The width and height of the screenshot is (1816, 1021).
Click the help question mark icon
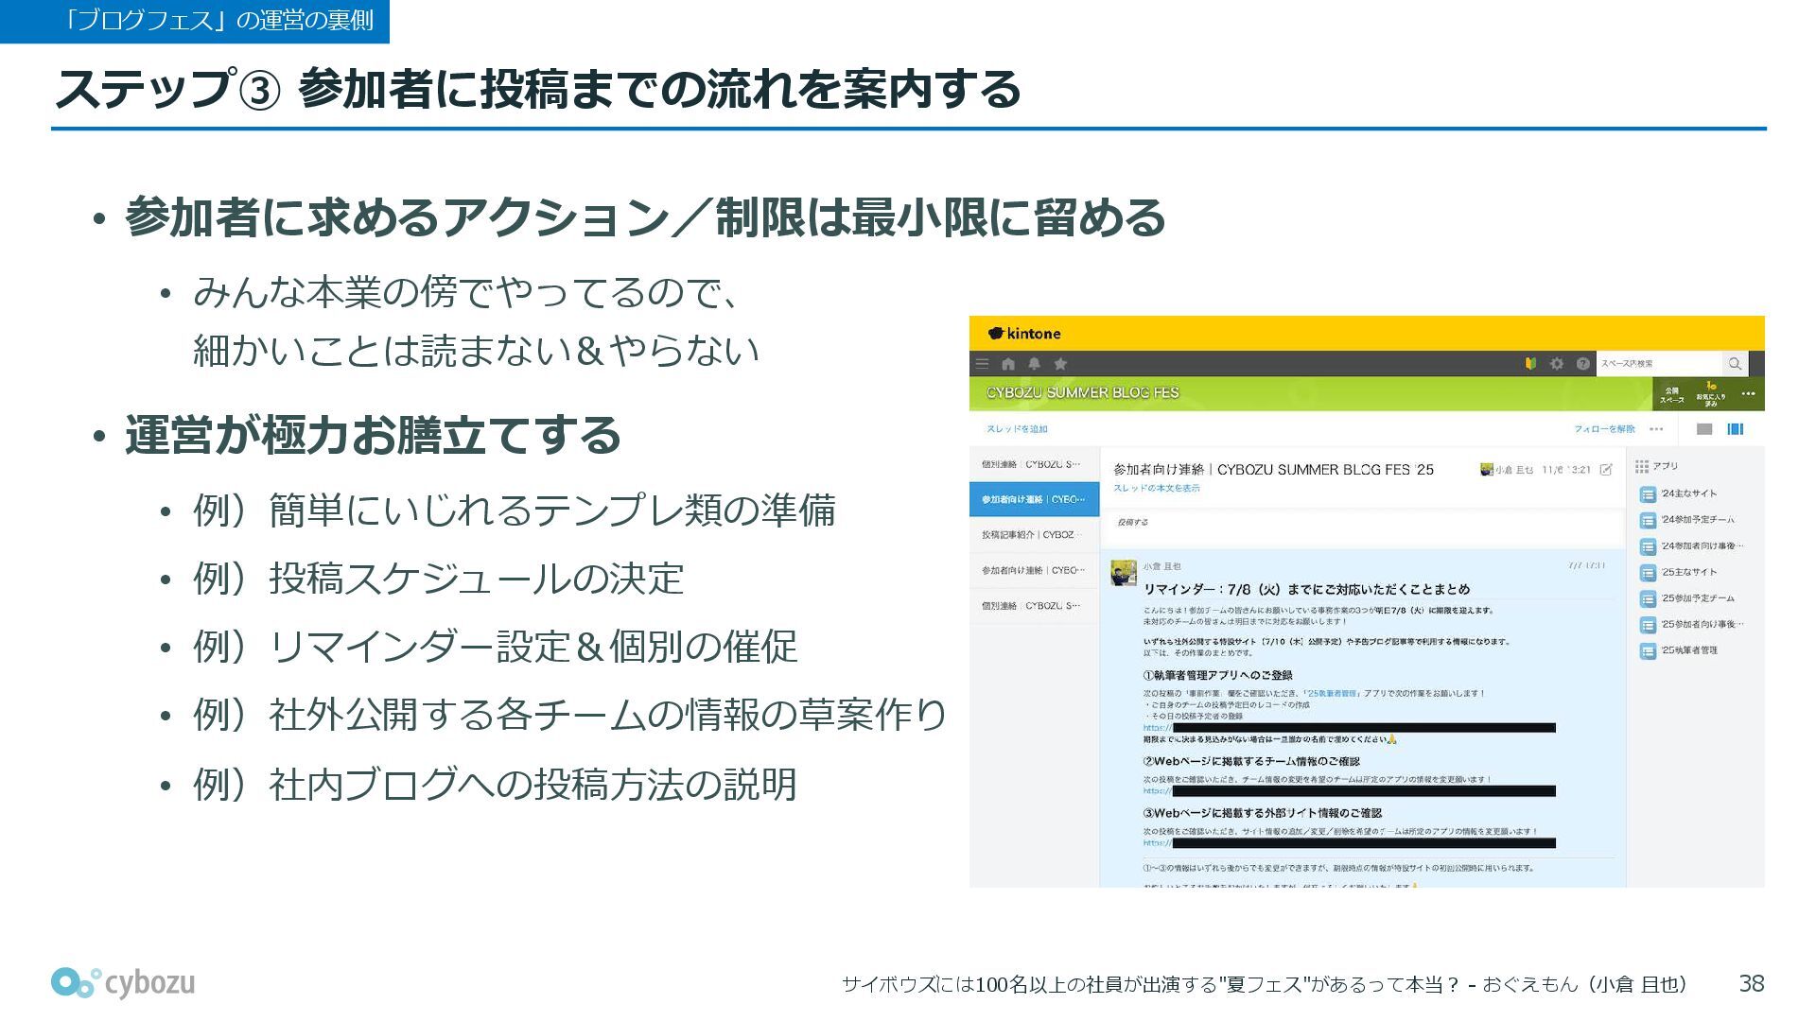click(1582, 364)
